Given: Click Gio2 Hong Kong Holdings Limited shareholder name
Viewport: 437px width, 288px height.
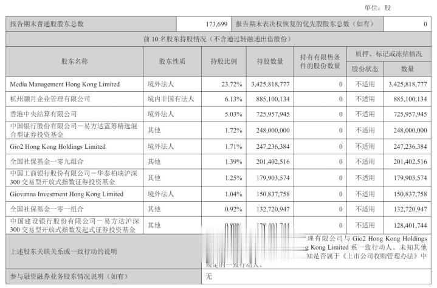Looking at the screenshot, I should pyautogui.click(x=58, y=146).
